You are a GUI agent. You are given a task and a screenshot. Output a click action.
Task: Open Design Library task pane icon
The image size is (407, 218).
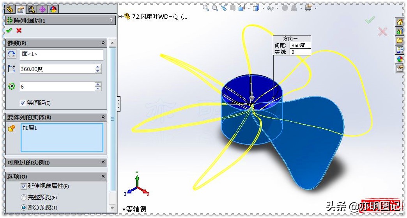pos(400,32)
